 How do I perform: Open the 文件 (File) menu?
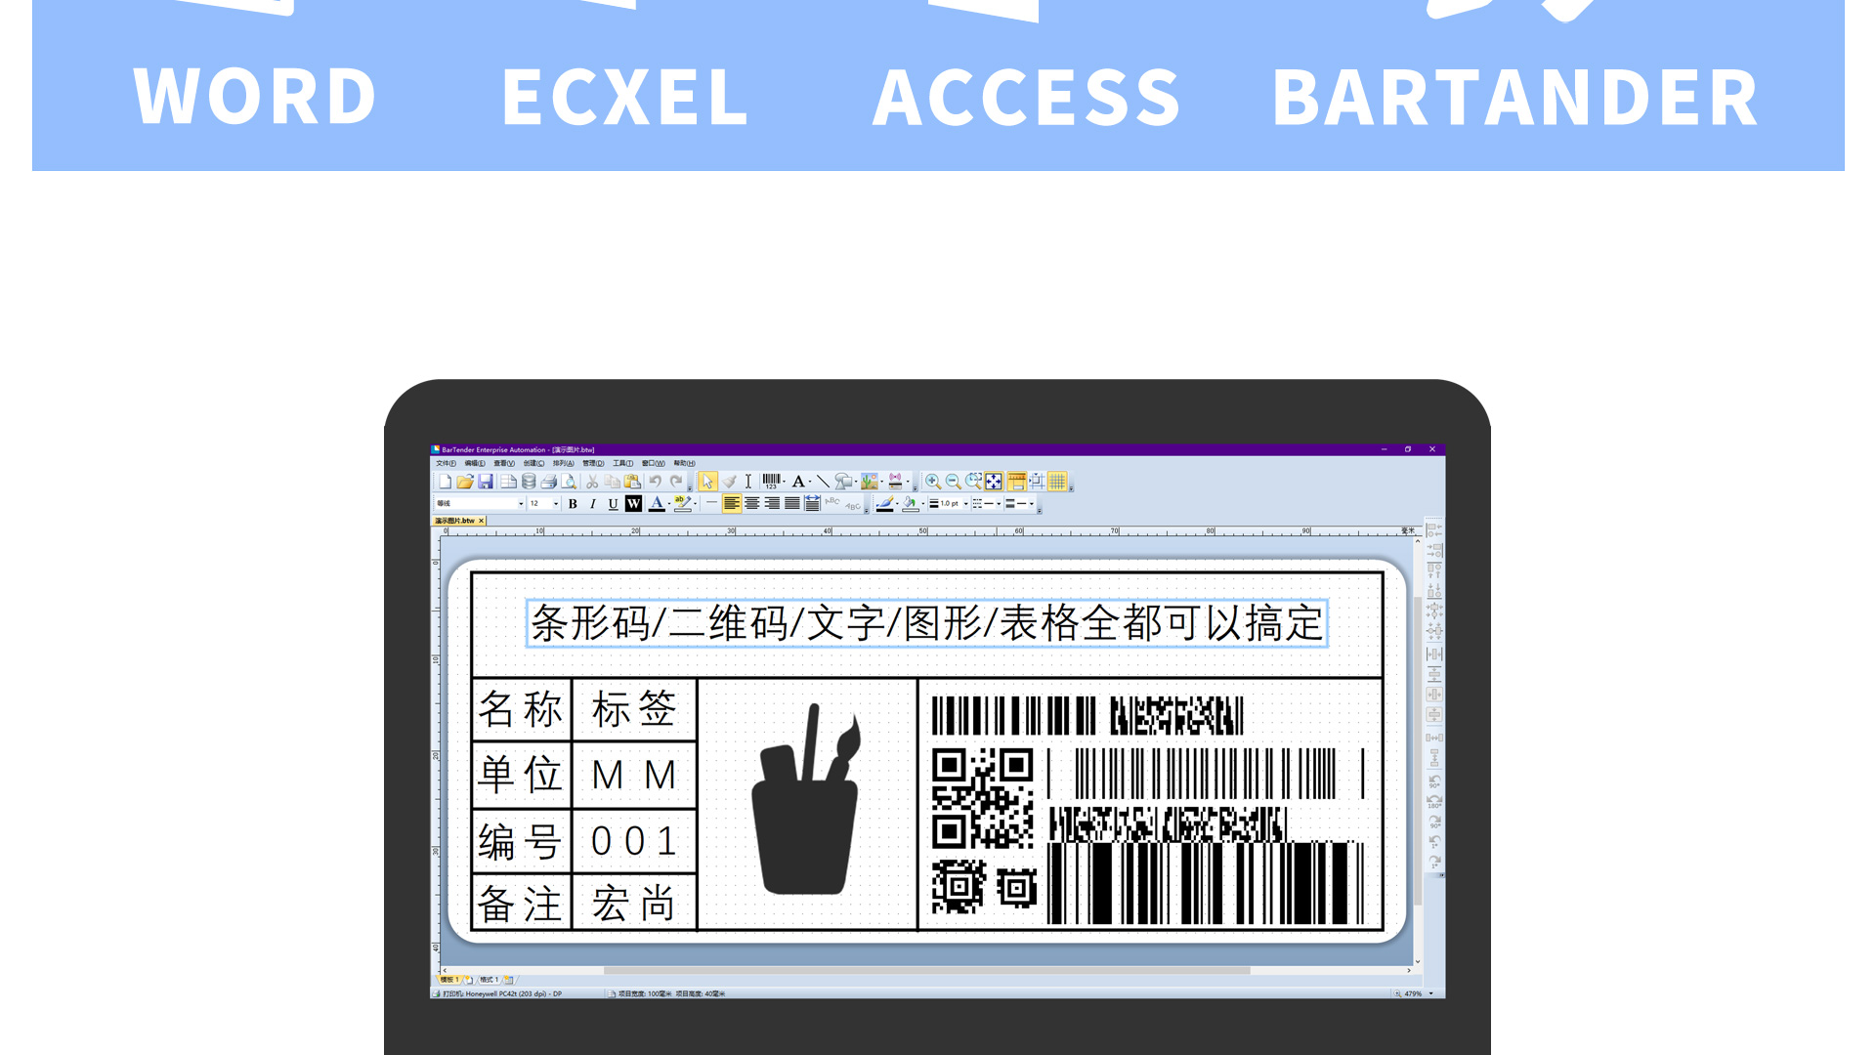(446, 463)
